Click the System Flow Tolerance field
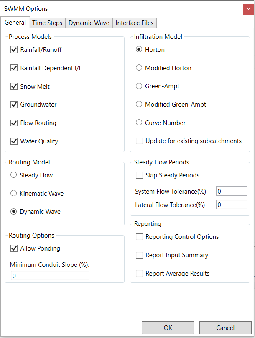Screen dimensions: 255x338 pos(232,191)
